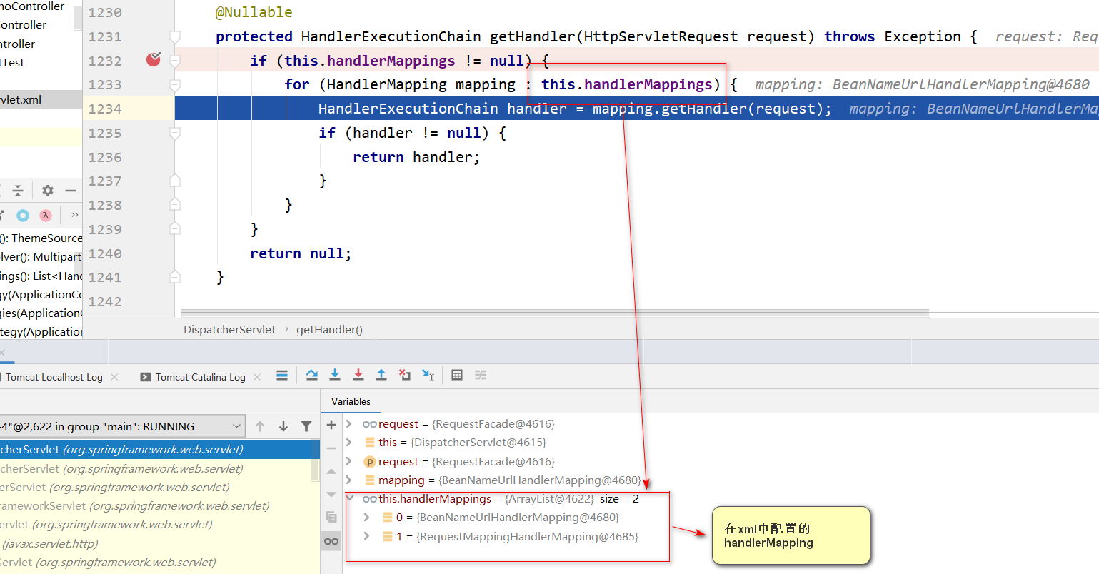Click the Run to Cursor icon

[x=428, y=376]
